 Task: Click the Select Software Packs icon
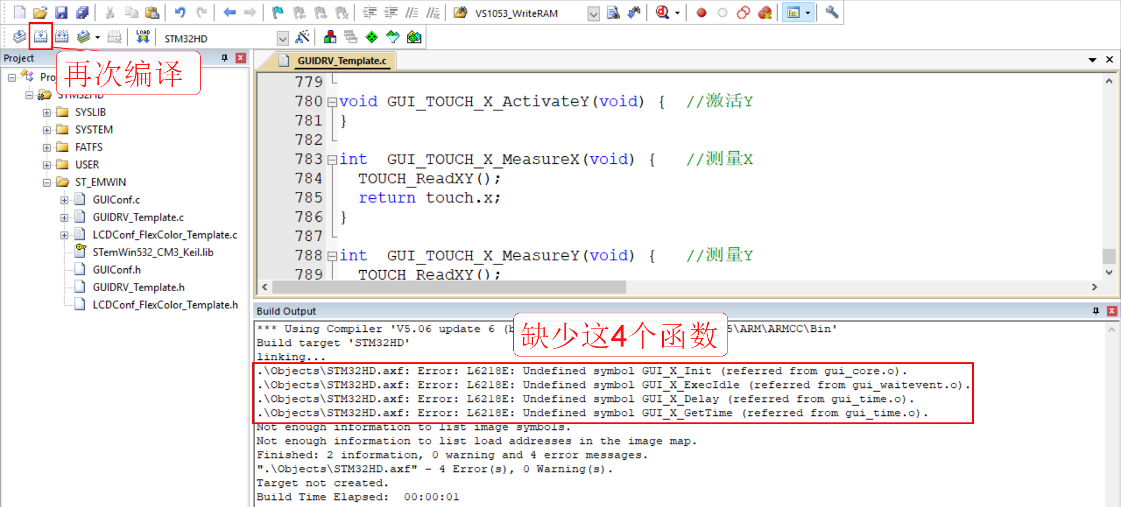[x=393, y=37]
